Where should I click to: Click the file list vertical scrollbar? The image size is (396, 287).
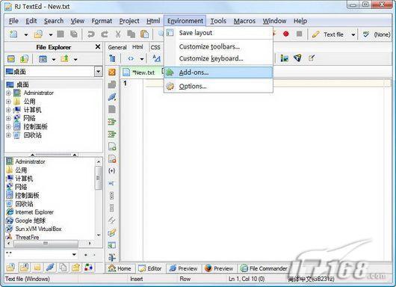click(99, 199)
